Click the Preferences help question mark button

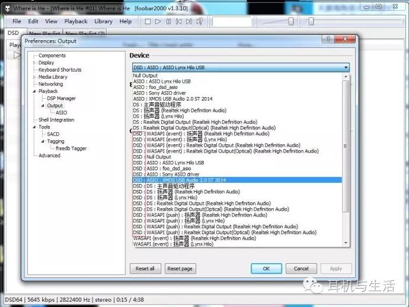tap(328, 39)
